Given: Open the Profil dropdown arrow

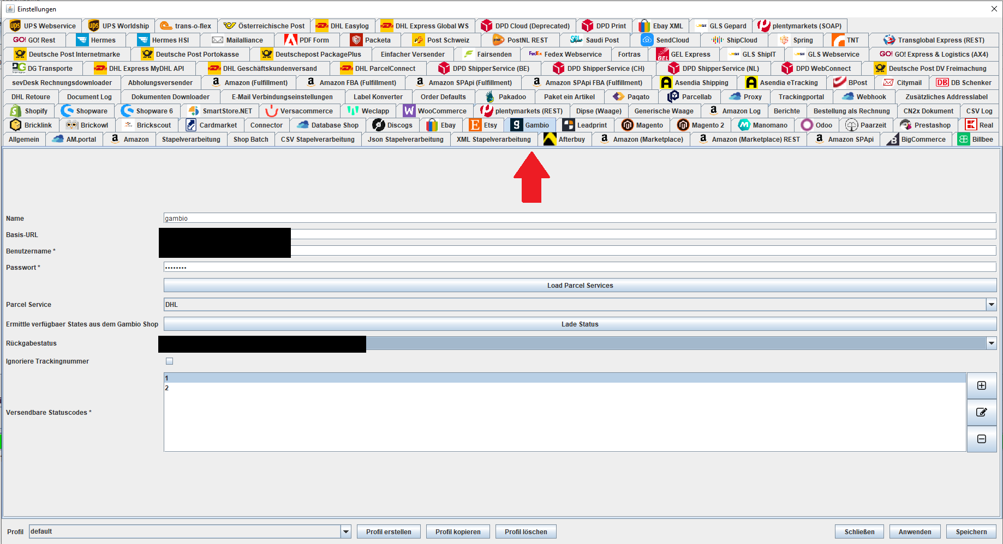Looking at the screenshot, I should (x=345, y=531).
